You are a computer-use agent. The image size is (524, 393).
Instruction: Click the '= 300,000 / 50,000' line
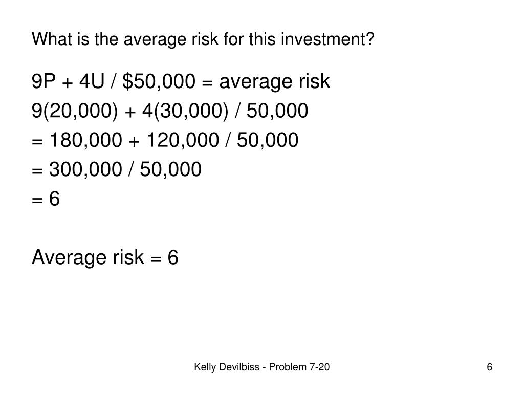[x=117, y=169]
